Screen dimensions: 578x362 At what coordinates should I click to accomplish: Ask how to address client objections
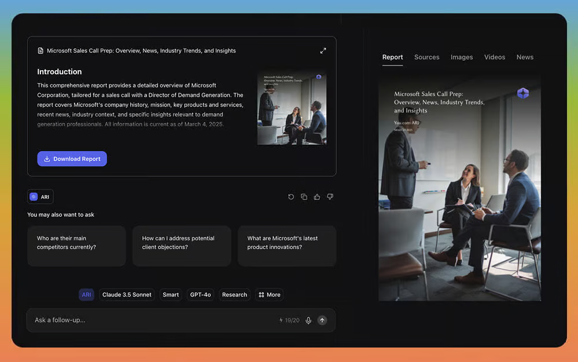182,246
